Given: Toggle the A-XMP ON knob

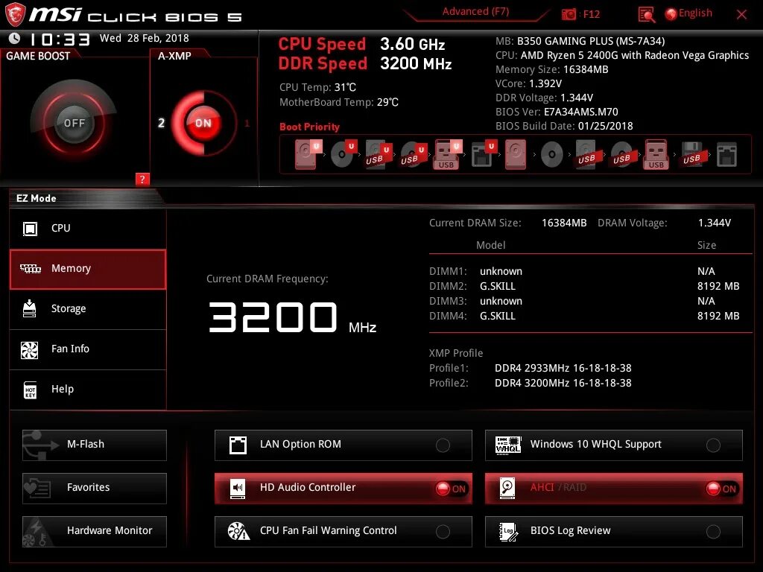Looking at the screenshot, I should click(203, 123).
